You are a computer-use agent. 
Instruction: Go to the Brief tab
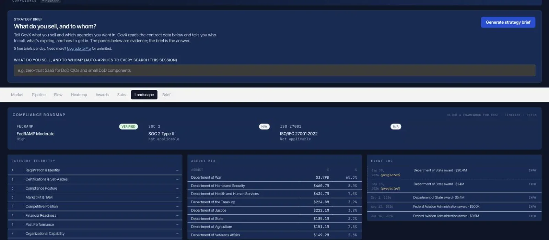[x=166, y=95]
